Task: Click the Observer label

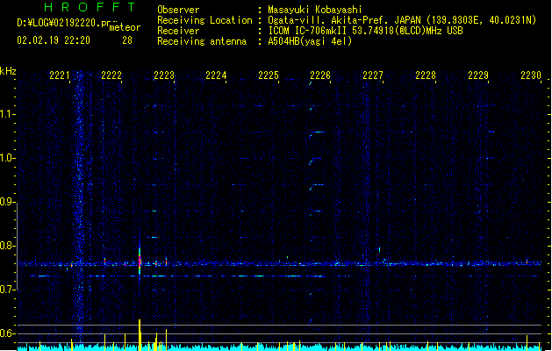Action: 178,10
